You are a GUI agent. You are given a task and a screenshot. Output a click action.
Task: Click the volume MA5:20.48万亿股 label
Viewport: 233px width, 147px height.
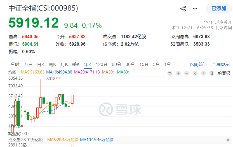coord(63,140)
